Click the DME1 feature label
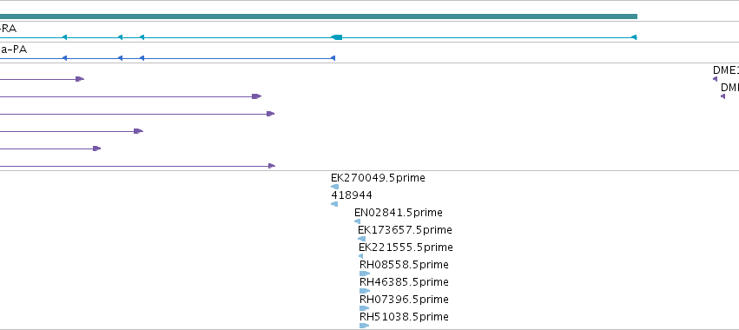Image resolution: width=739 pixels, height=330 pixels. click(726, 70)
